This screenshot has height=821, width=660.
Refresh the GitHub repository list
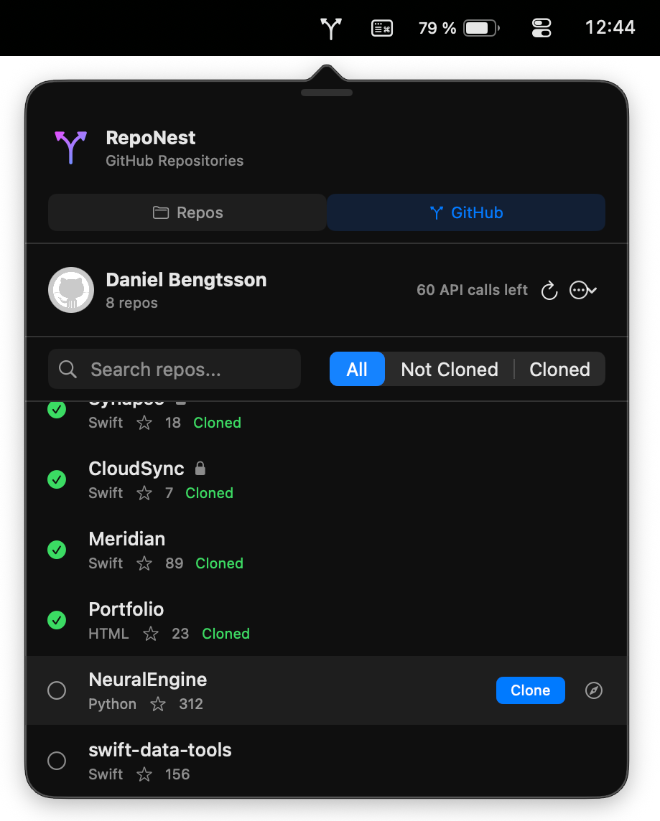(549, 290)
